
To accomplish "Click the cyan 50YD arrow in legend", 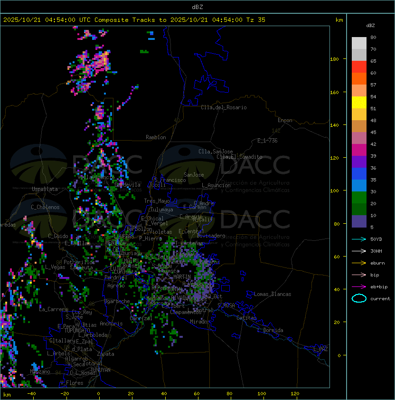I will (x=359, y=239).
